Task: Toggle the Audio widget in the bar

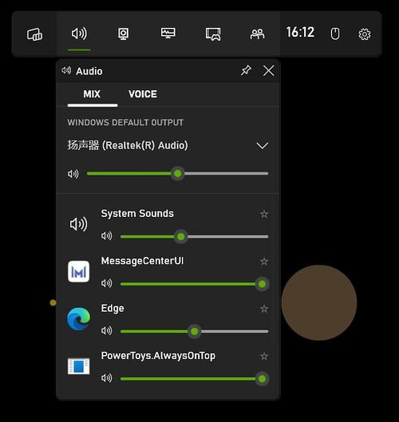Action: point(79,34)
